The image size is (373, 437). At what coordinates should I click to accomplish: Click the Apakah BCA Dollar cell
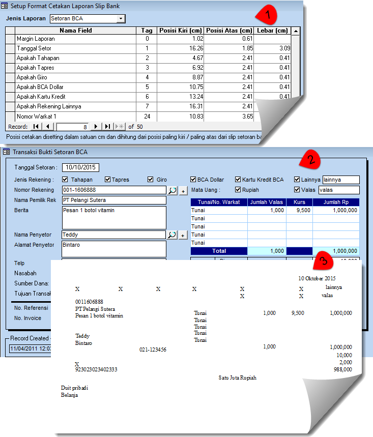coord(75,87)
